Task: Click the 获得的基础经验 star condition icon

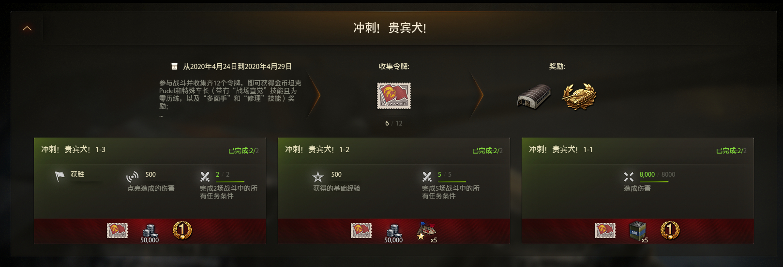Action: coord(317,177)
